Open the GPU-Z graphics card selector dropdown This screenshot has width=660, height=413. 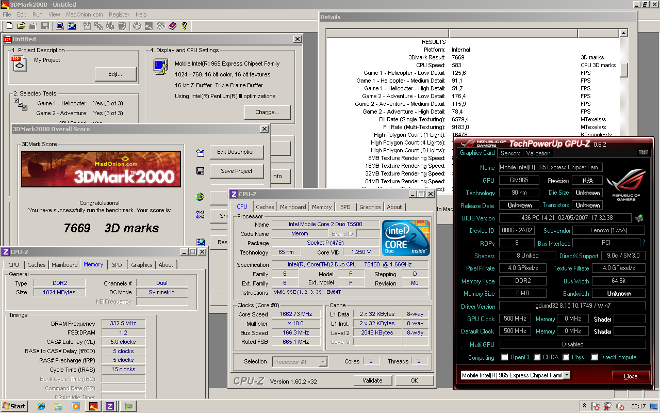click(x=567, y=375)
